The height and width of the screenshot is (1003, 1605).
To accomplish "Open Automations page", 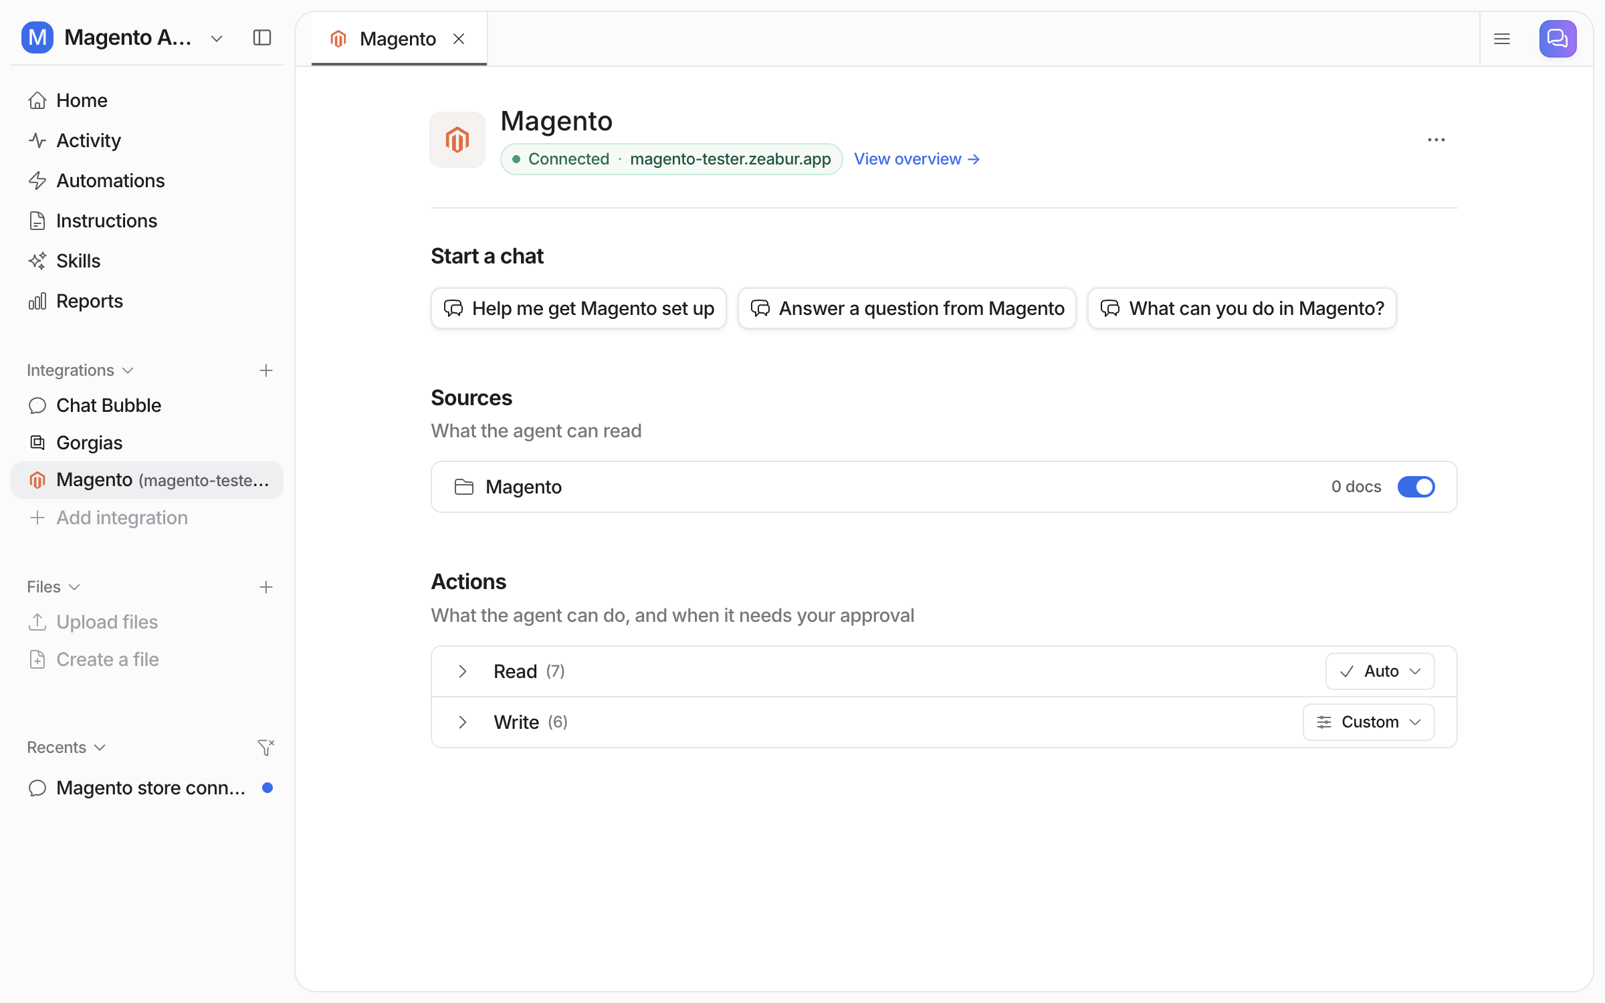I will [147, 181].
